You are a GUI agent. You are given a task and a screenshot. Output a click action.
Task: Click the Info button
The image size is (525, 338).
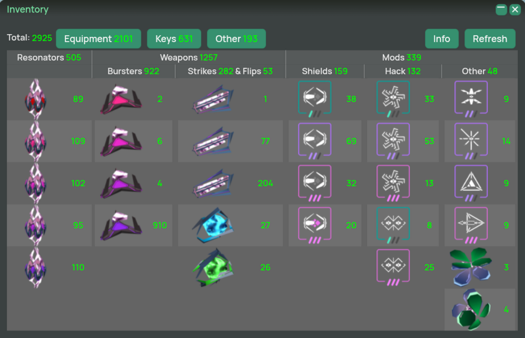click(442, 39)
